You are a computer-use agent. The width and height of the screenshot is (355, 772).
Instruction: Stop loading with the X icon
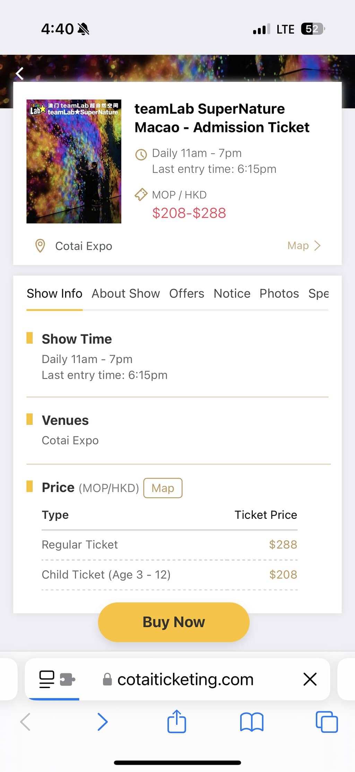[310, 679]
